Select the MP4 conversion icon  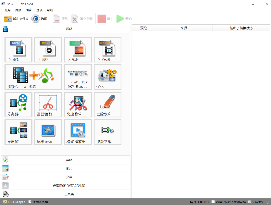18,49
